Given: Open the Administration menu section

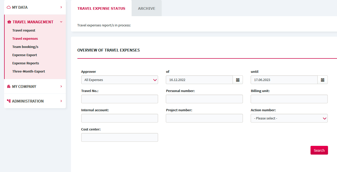Looking at the screenshot, I should (x=35, y=101).
